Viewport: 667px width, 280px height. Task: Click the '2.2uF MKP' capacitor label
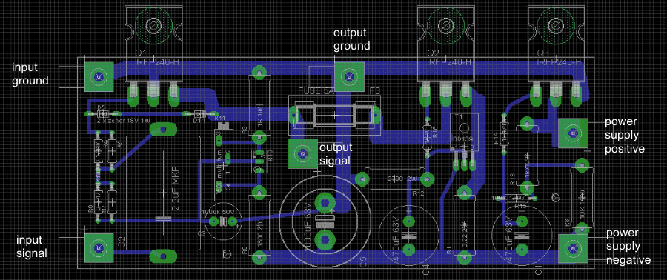(175, 189)
